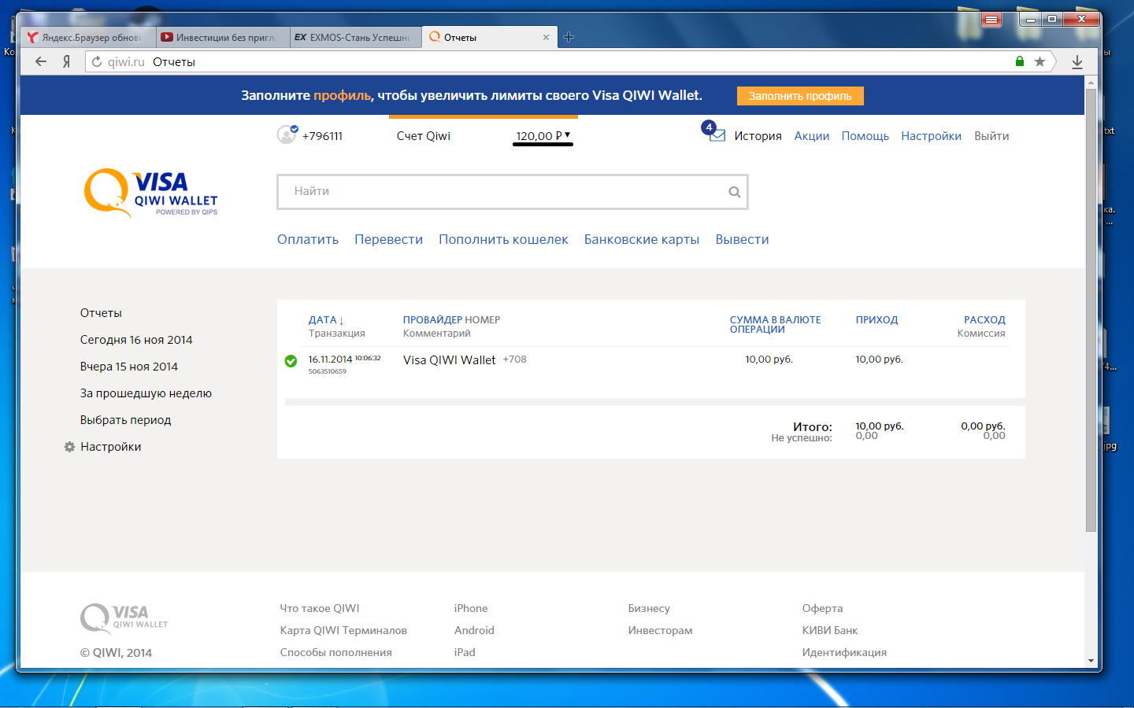Image resolution: width=1134 pixels, height=708 pixels.
Task: Switch to the Яндекс.Браузер обновлен tab
Action: coord(87,37)
